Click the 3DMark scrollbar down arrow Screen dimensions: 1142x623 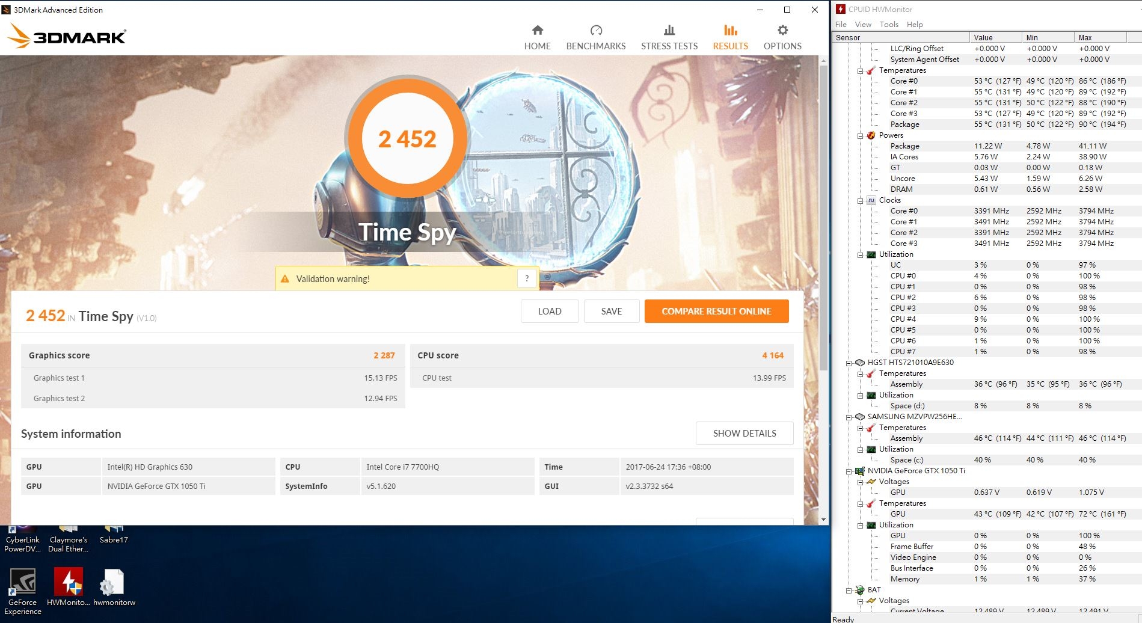coord(823,520)
